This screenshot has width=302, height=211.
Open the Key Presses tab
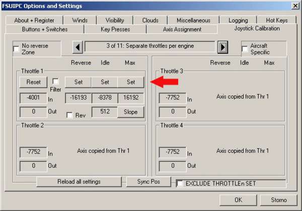coord(115,29)
